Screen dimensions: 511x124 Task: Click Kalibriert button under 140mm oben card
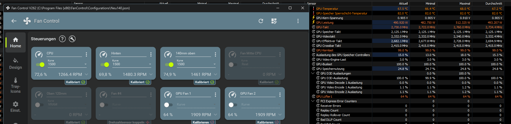tap(205, 82)
